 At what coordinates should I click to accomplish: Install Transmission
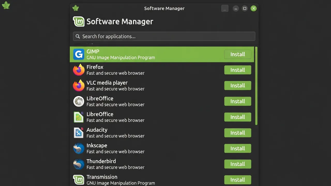click(238, 180)
